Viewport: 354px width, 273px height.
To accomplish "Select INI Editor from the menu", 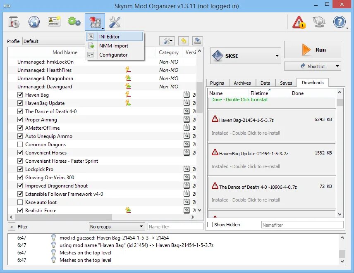I will 115,36.
